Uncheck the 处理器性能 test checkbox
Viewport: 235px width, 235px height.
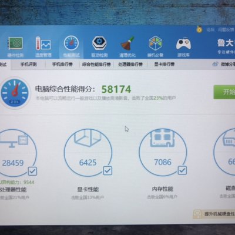tap(32, 172)
